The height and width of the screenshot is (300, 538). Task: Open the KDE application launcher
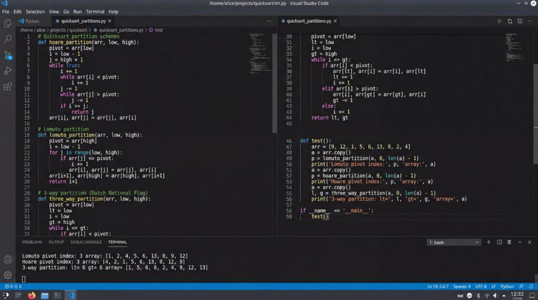[x=5, y=295]
